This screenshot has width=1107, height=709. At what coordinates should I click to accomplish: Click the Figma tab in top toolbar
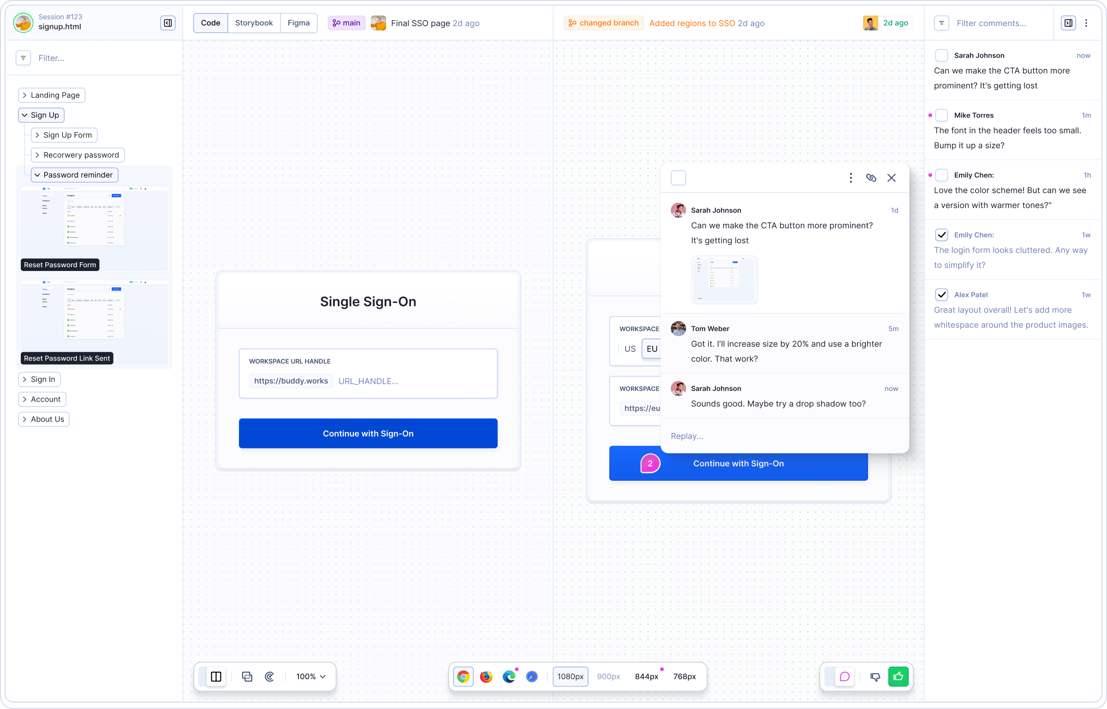coord(298,23)
